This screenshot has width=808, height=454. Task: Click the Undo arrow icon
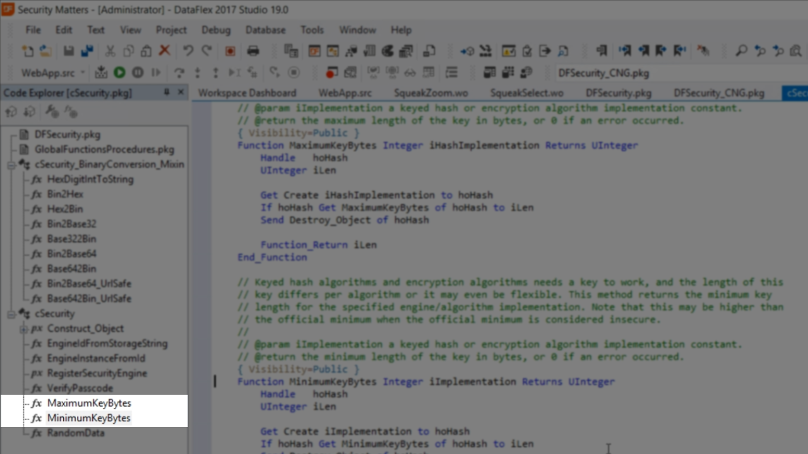pyautogui.click(x=188, y=51)
